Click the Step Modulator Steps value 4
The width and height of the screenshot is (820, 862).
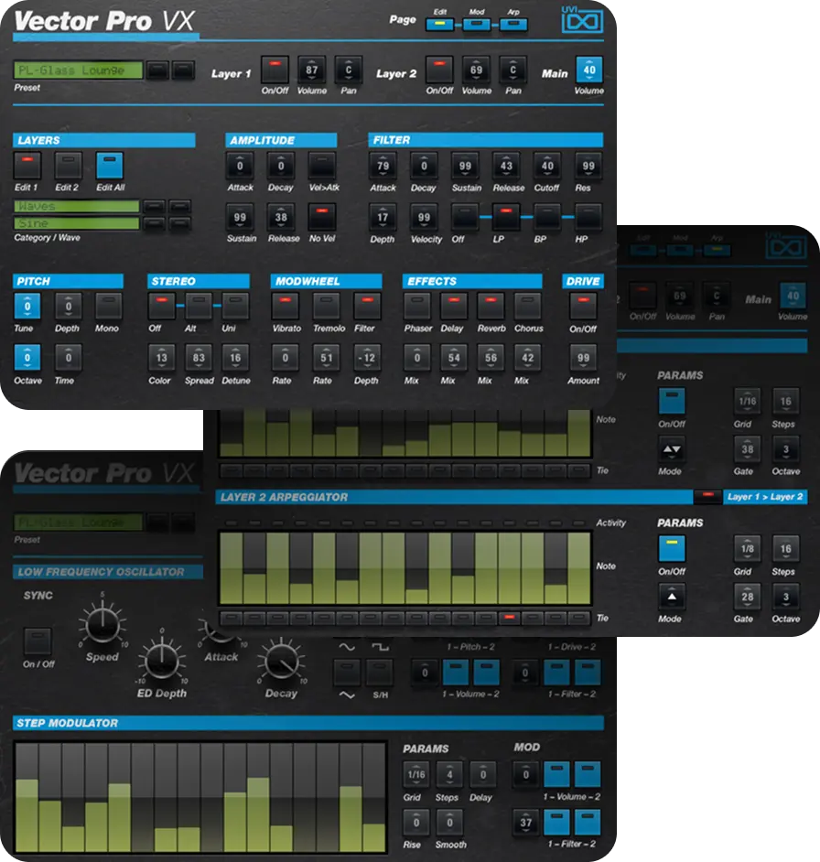pyautogui.click(x=449, y=774)
